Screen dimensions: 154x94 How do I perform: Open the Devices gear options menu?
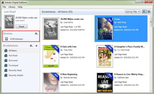[x=36, y=34]
